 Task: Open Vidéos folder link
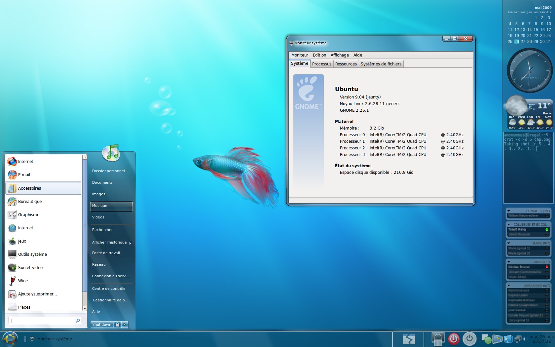pos(98,217)
